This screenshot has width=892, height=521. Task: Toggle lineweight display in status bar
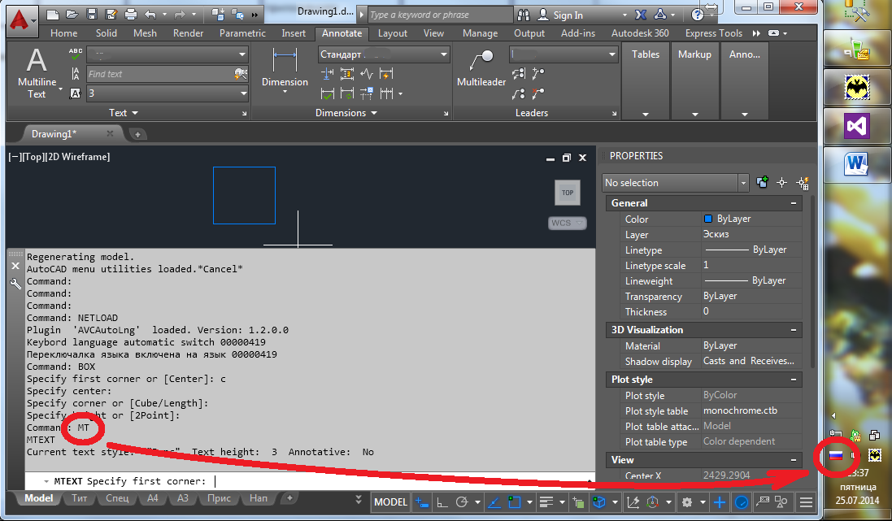point(546,502)
